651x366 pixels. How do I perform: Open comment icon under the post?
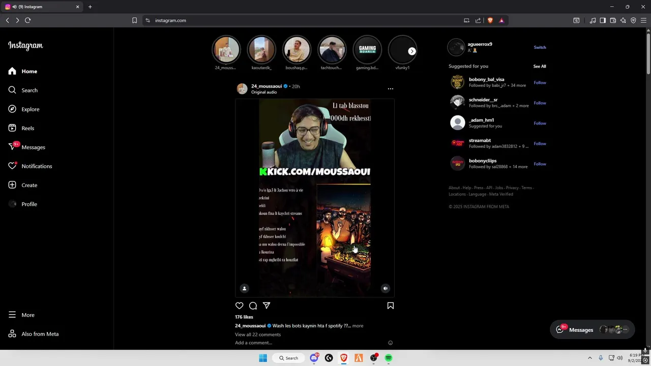tap(253, 306)
